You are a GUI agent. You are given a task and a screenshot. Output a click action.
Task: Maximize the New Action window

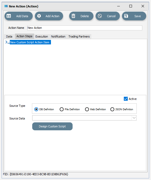(131, 6)
